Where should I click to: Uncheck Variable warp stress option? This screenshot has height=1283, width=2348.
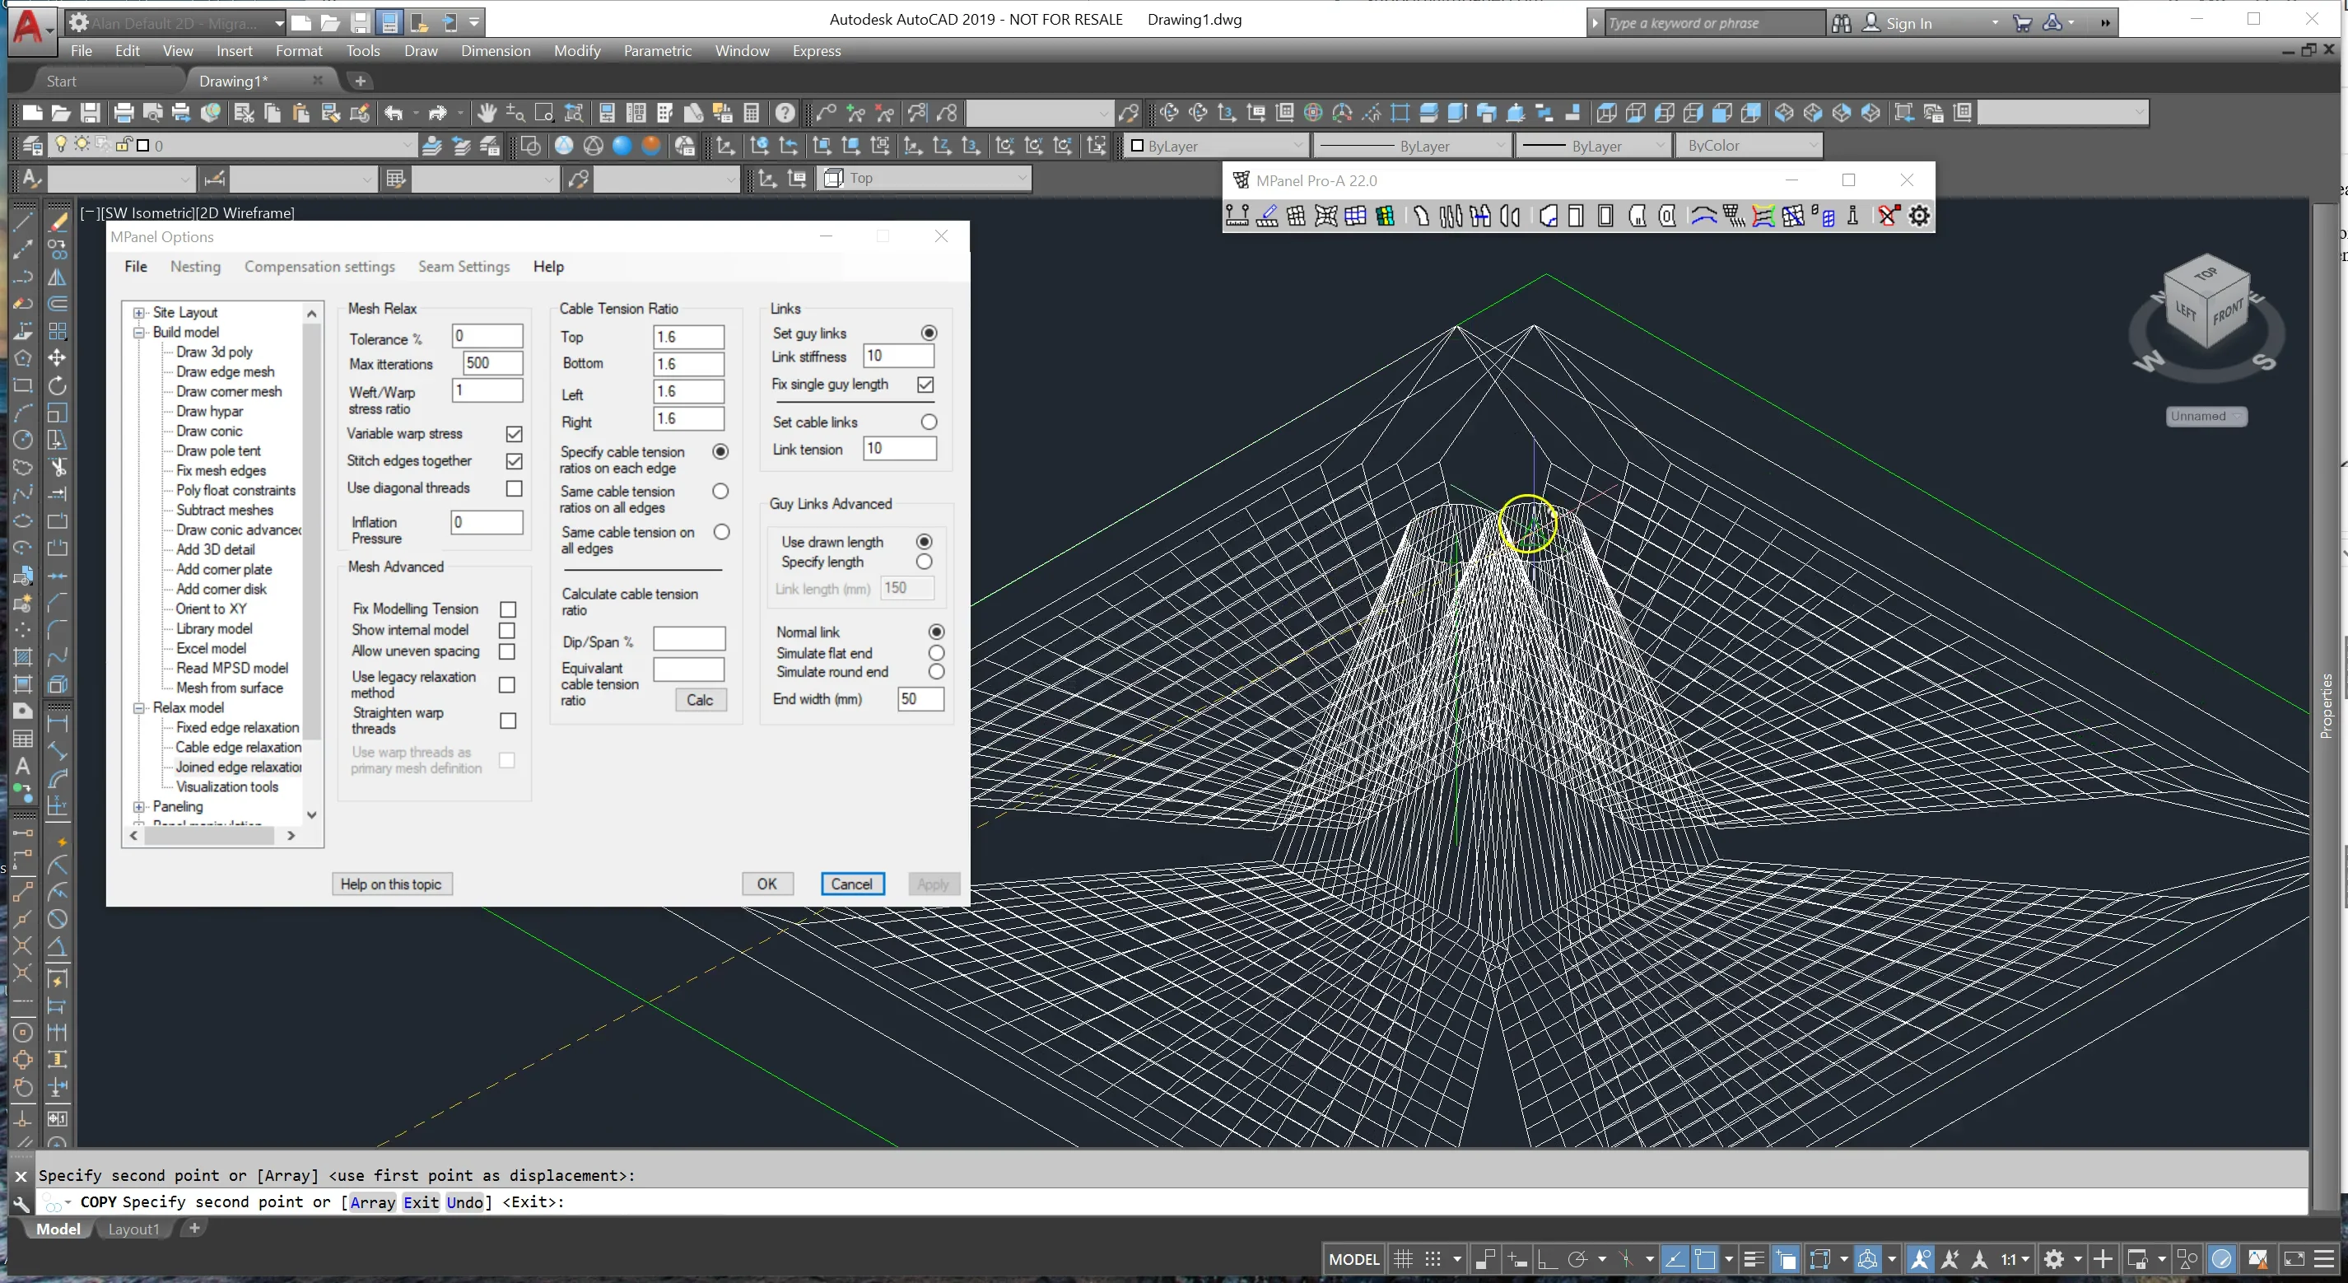[514, 434]
